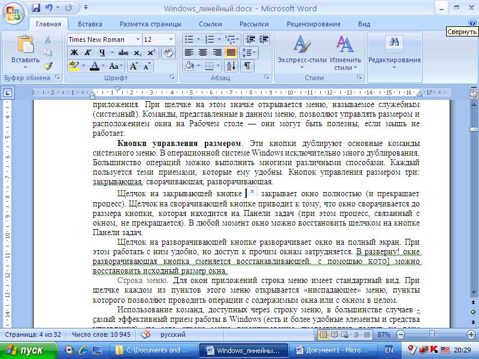Viewport: 479px width, 359px height.
Task: Switch to the Ссылки tab
Action: 211,24
